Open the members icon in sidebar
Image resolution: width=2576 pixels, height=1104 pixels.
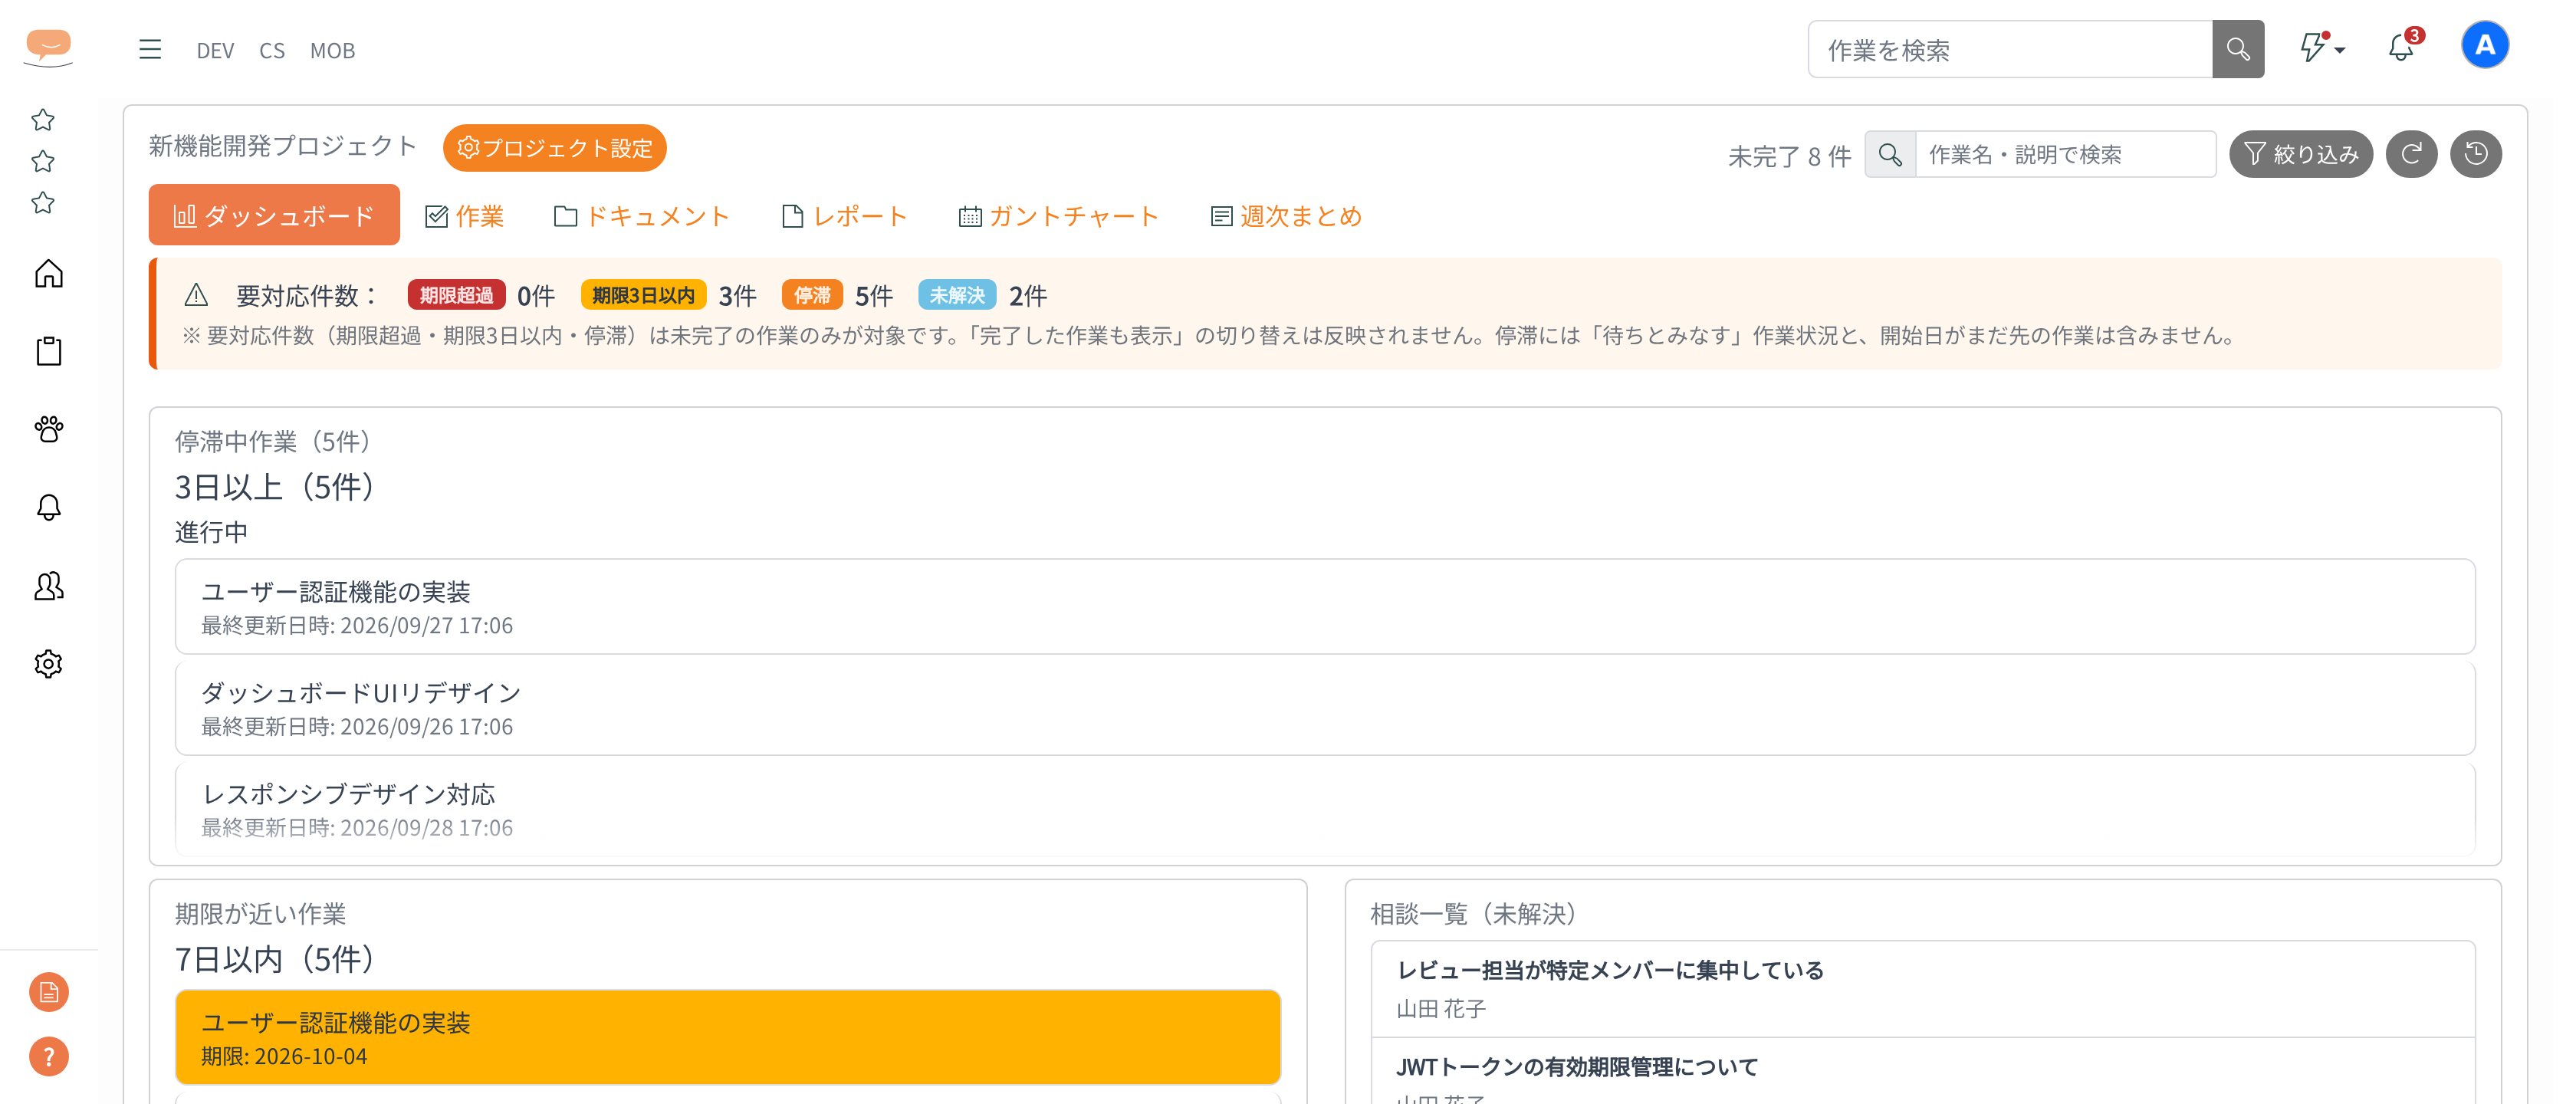(49, 585)
